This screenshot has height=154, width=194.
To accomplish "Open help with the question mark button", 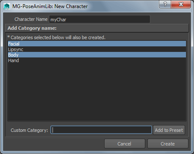I will tap(165, 4).
